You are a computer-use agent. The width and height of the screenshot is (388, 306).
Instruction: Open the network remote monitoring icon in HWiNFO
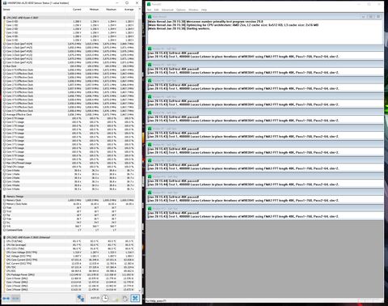click(x=81, y=298)
